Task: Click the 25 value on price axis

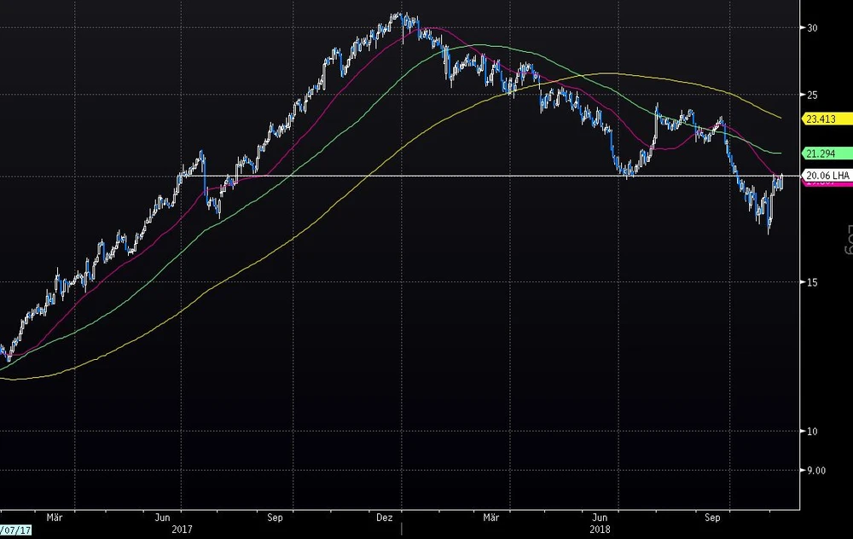Action: [812, 94]
